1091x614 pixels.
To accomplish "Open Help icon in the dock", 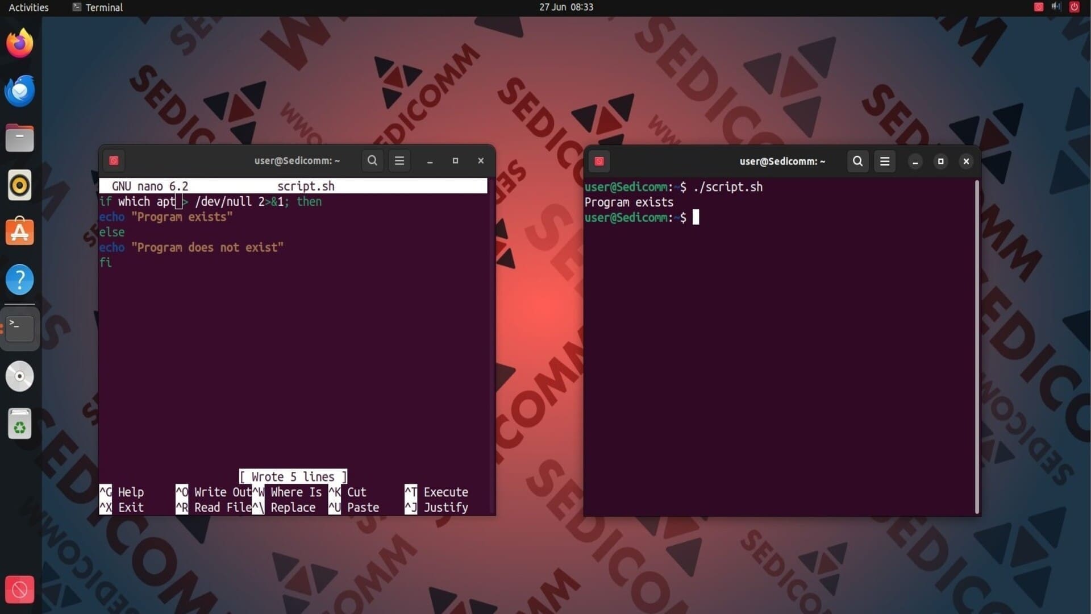I will coord(20,280).
